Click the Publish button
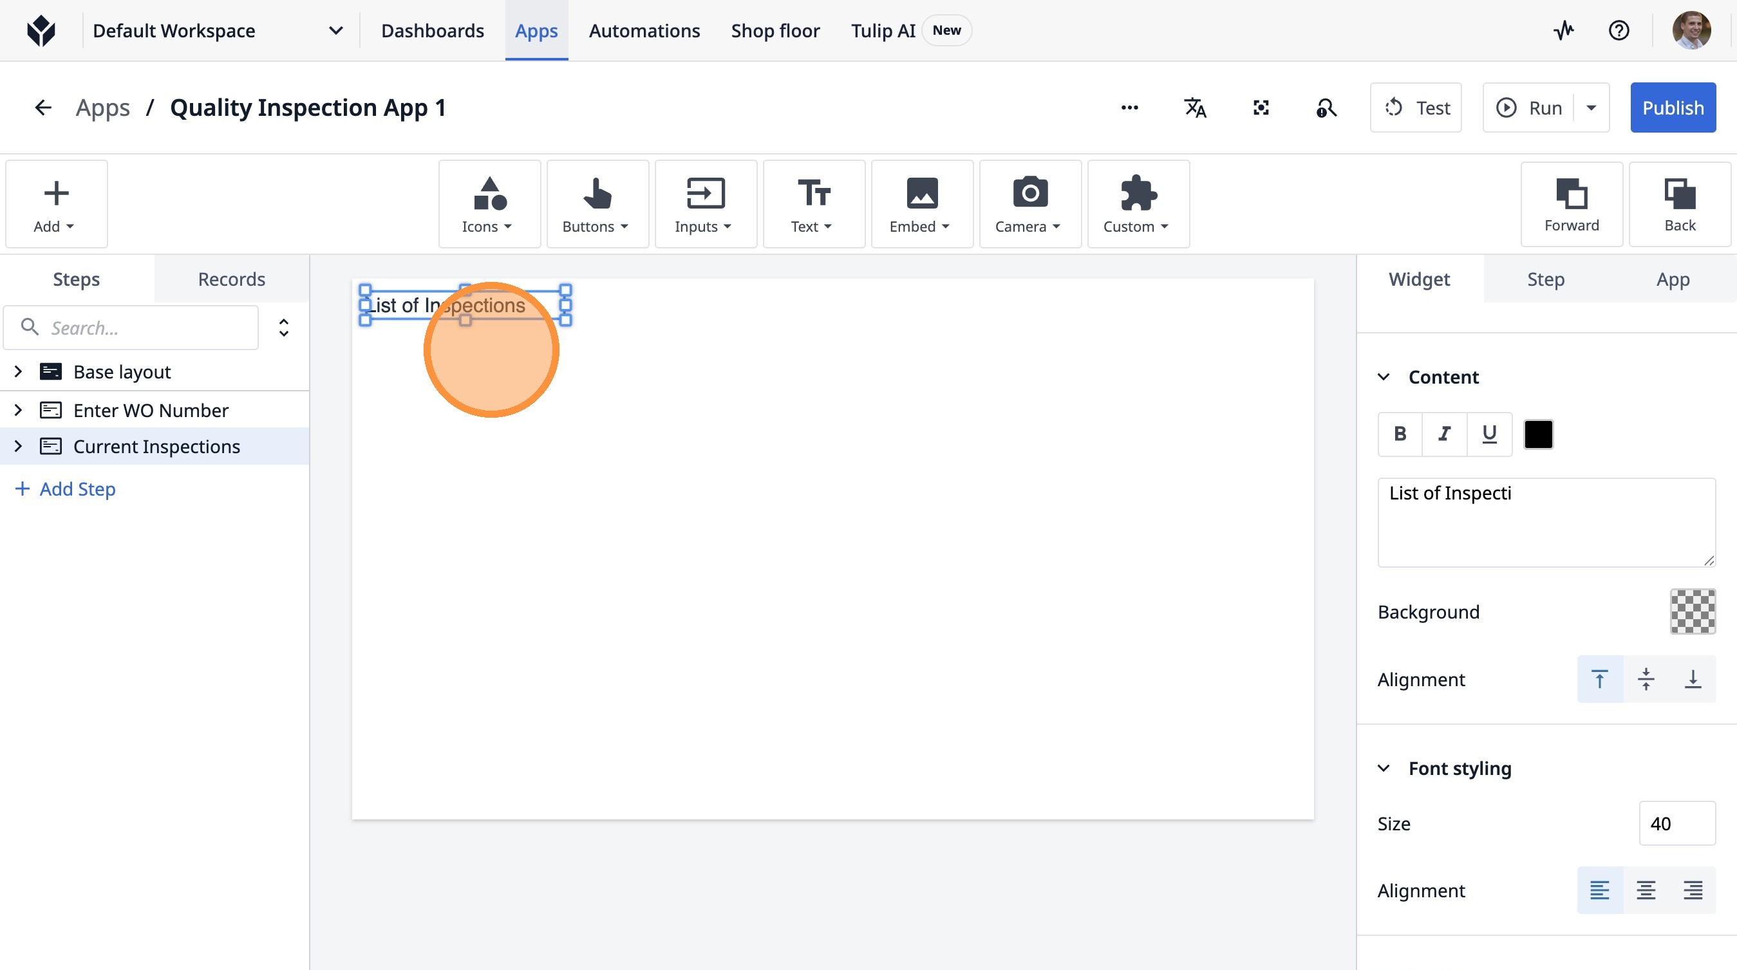This screenshot has width=1737, height=970. (x=1672, y=108)
